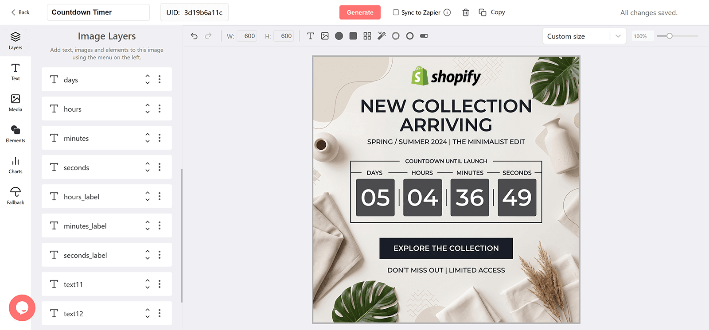This screenshot has height=330, width=709.
Task: Select the hours_label layer
Action: tap(107, 196)
